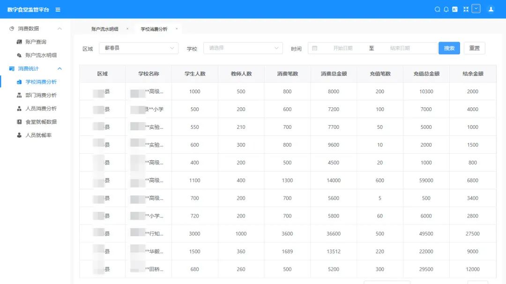Screen dimensions: 506x284
Task: Click the 结束日期 input field
Action: 400,48
